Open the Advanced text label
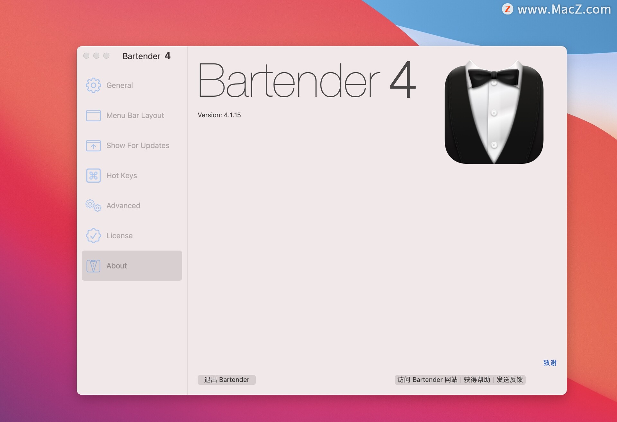The height and width of the screenshot is (422, 617). pos(123,206)
